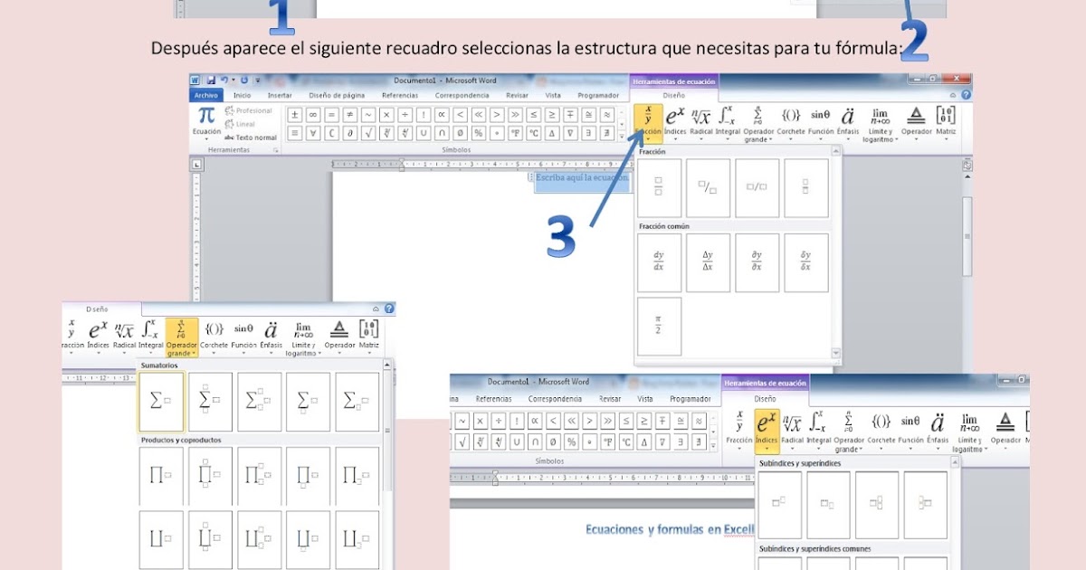Select the Operador grande summation icon
Viewport: 1086px width, 570px height.
click(x=758, y=116)
